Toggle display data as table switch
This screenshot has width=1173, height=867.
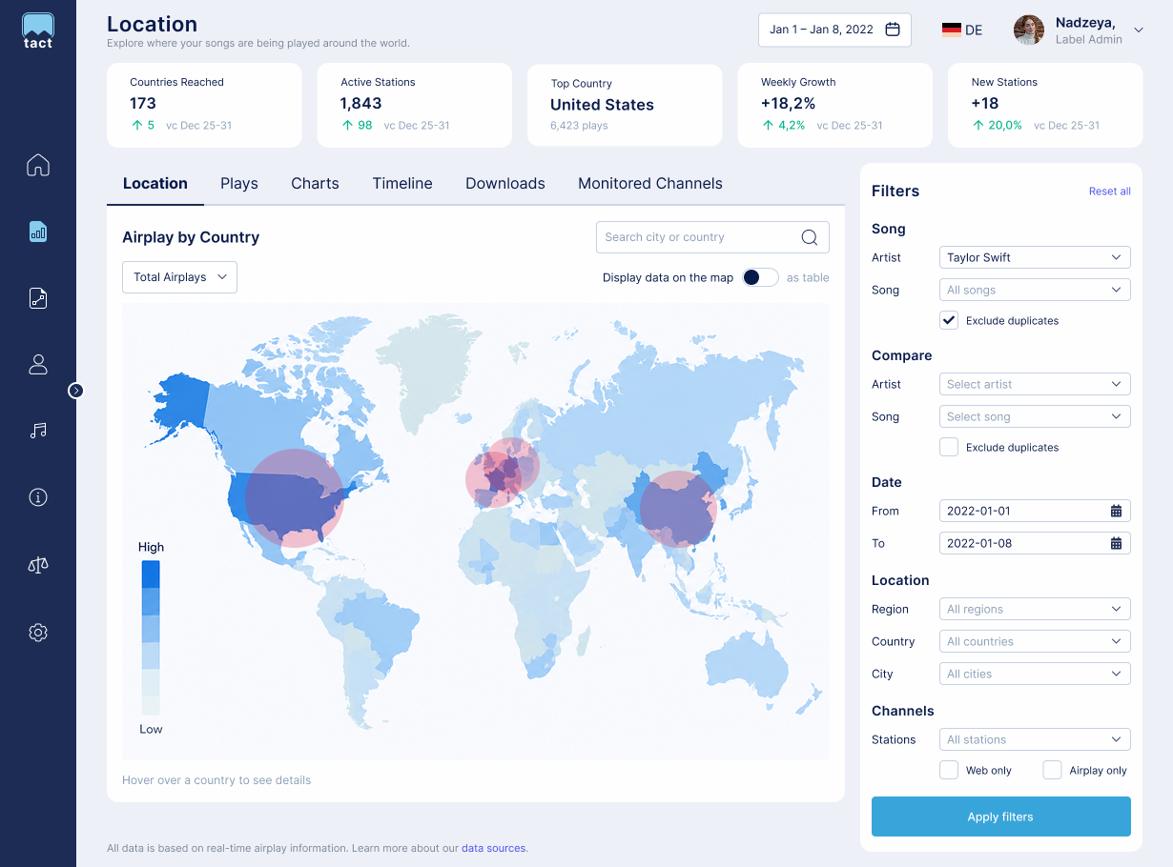761,277
